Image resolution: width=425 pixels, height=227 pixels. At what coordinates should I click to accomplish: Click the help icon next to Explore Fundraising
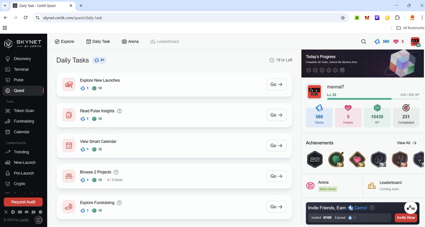pyautogui.click(x=119, y=203)
